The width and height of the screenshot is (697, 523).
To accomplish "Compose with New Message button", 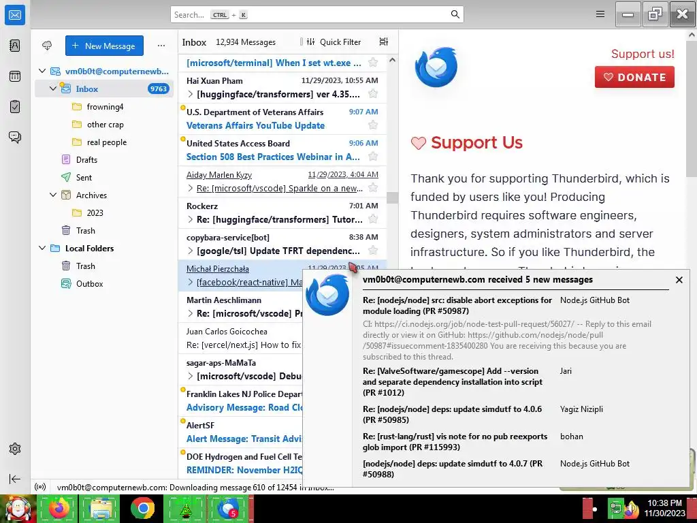I will 104,46.
